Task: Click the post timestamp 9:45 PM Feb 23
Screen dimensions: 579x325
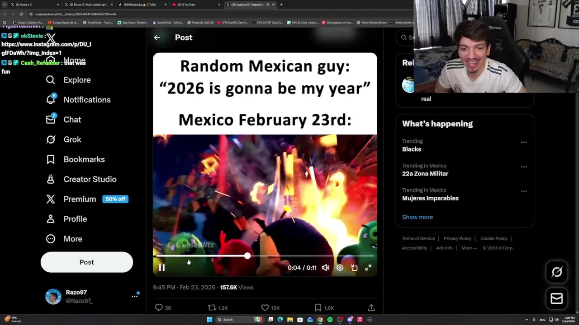Action: click(185, 288)
